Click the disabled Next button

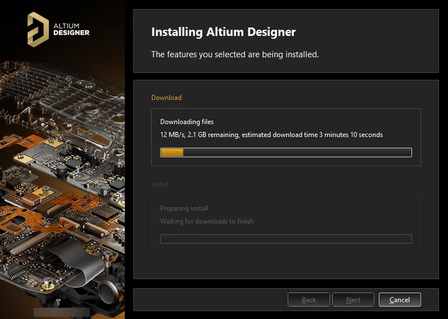coord(353,299)
